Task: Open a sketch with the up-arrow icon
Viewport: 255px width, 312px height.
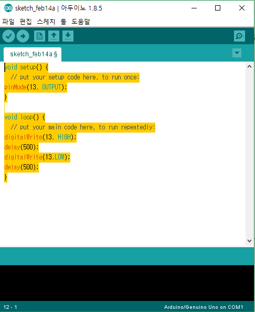Action: click(54, 36)
